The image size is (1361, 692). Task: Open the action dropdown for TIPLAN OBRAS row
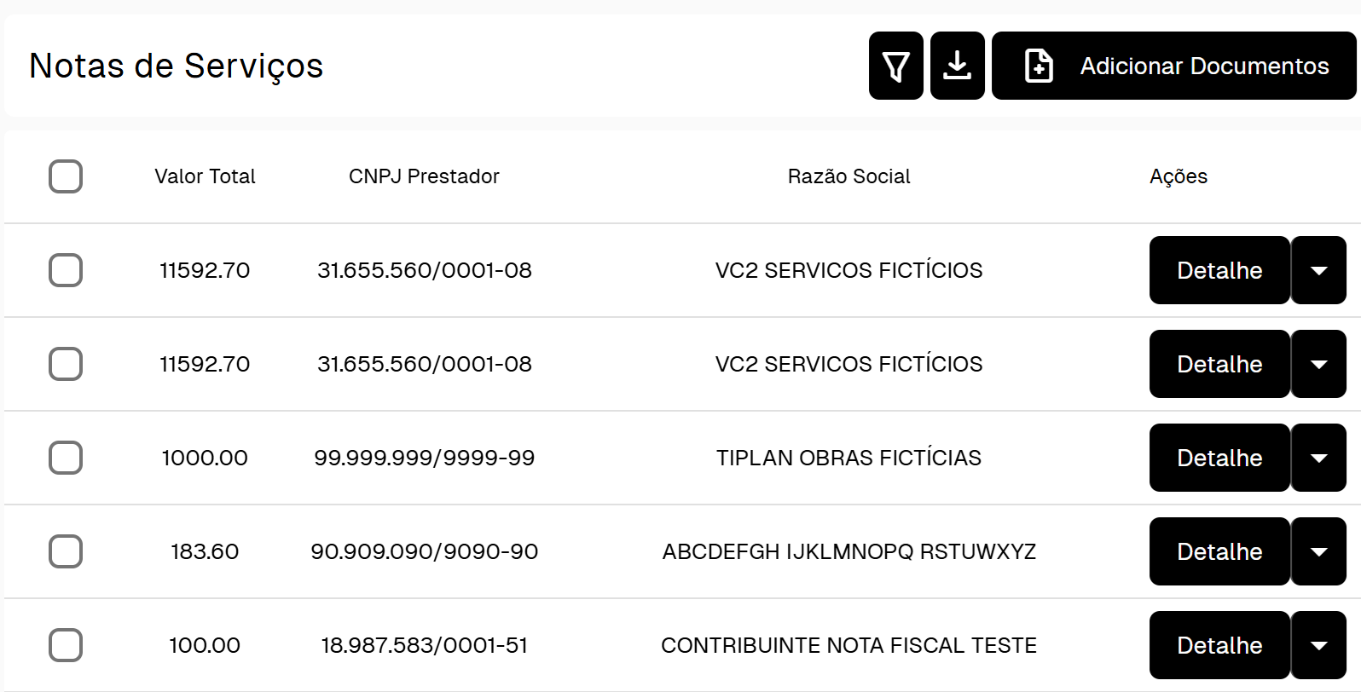tap(1318, 458)
